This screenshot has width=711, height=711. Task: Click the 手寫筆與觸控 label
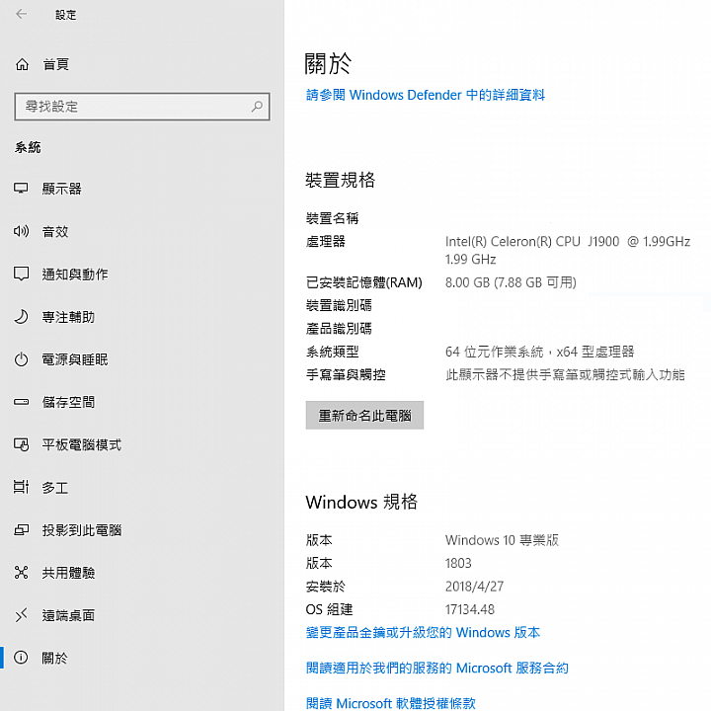(x=346, y=374)
